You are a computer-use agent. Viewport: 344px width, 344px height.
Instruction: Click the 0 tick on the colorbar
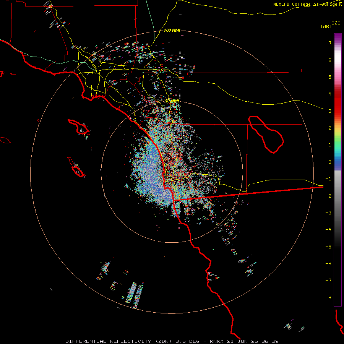point(330,162)
